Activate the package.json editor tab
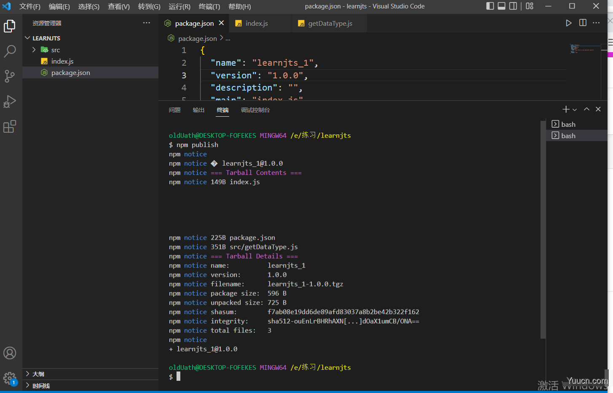 194,23
